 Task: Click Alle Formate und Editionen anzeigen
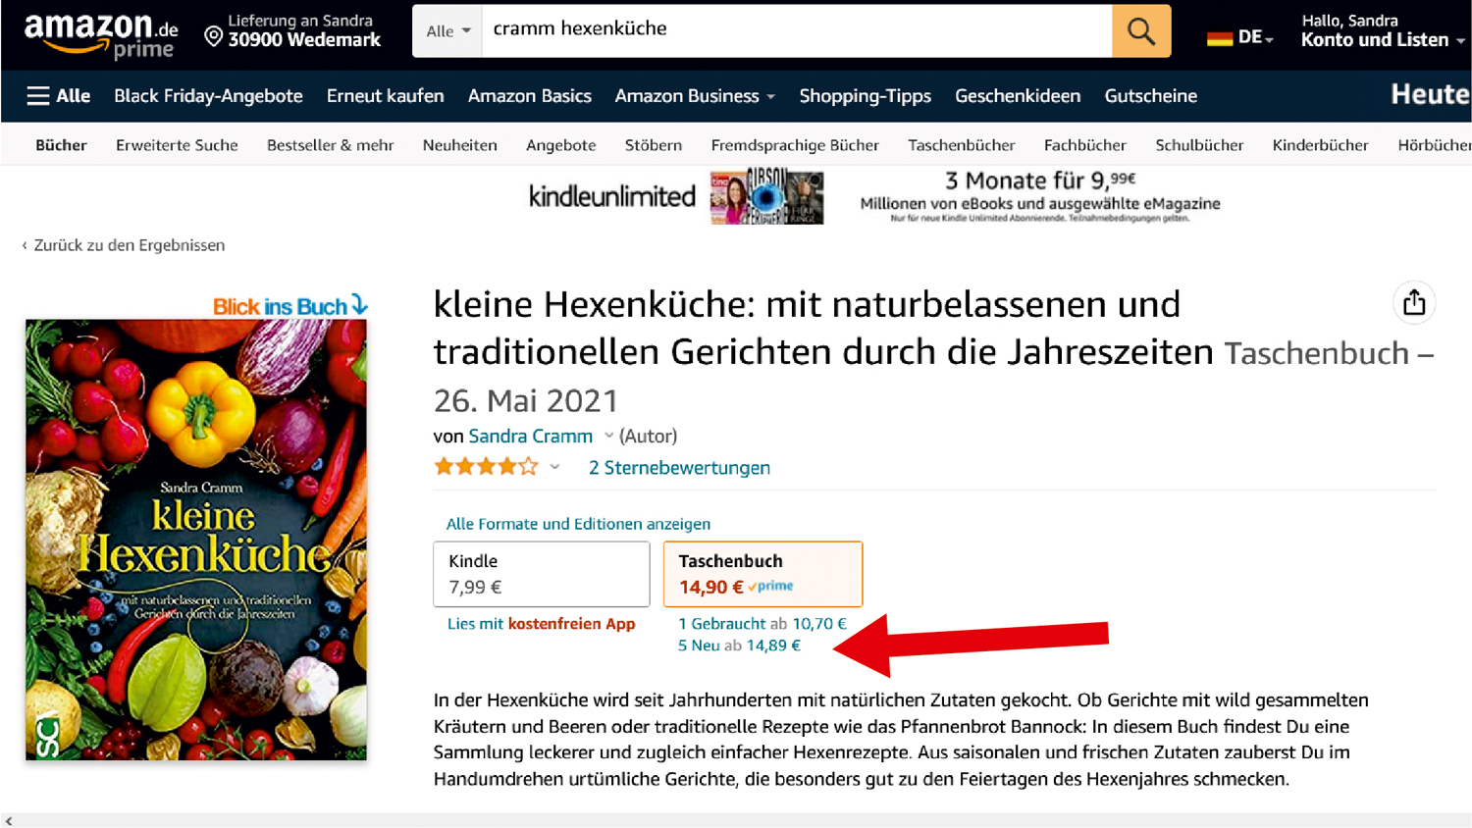[578, 524]
